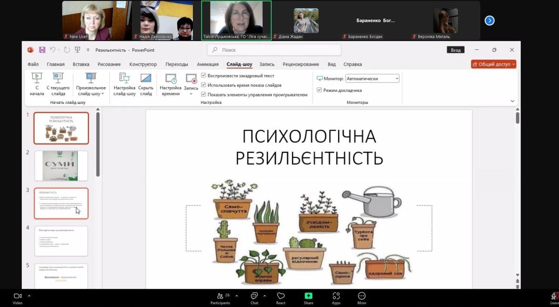Viewport: 559px width, 307px height.
Task: Toggle use slide timings checkbox
Action: point(204,85)
